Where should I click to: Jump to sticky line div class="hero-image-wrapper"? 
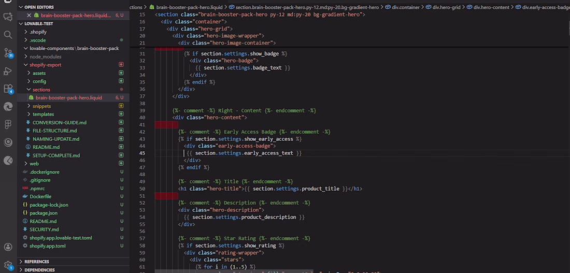(218, 36)
